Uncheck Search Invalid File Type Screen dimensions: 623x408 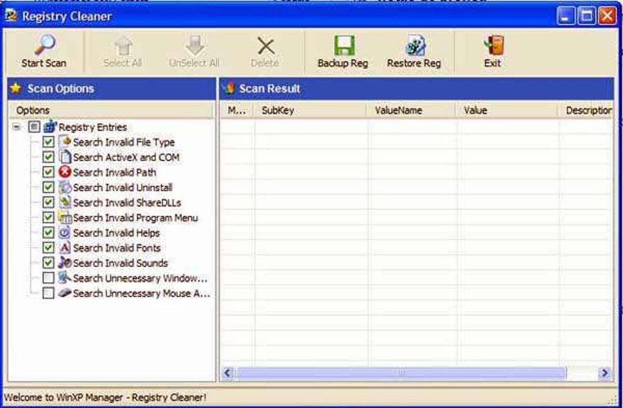click(x=48, y=142)
